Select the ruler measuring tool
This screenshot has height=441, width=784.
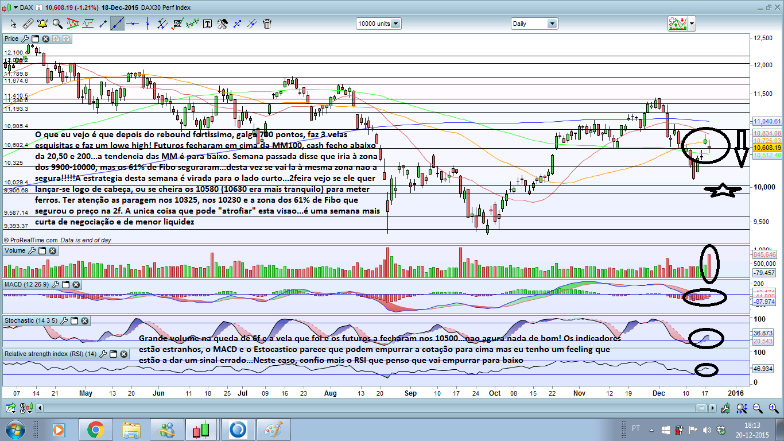pos(27,24)
